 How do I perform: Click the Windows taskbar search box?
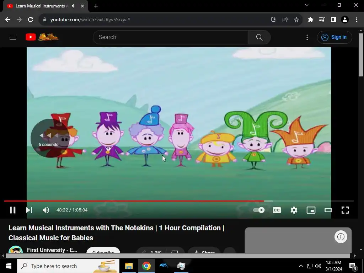click(68, 266)
